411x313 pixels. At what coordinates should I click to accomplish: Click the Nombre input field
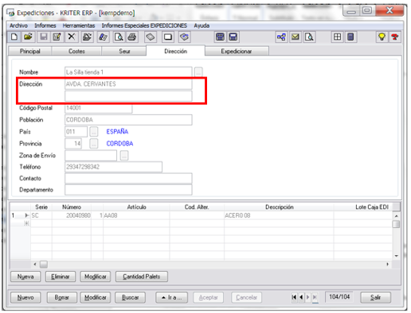coord(128,72)
